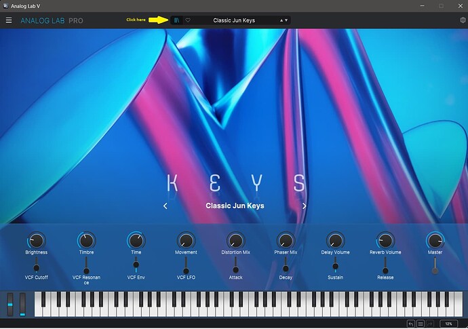468x329 pixels.
Task: Open the settings gear icon
Action: pos(463,20)
